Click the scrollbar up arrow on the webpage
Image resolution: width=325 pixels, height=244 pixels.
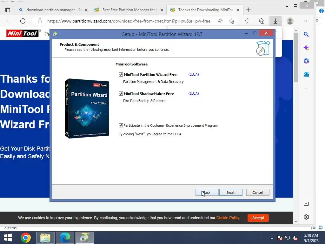click(x=296, y=30)
